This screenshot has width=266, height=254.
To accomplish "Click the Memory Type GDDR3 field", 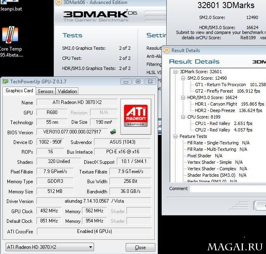I will click(55, 181).
